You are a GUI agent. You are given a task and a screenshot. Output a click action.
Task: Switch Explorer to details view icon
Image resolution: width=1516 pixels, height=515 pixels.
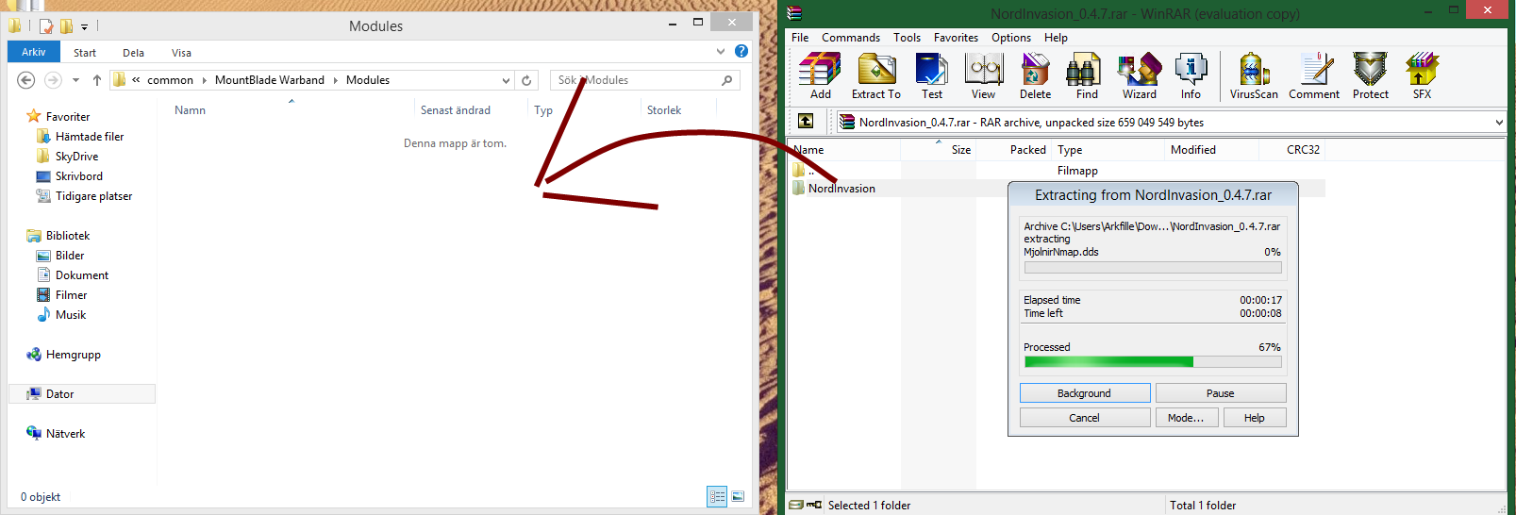[717, 496]
